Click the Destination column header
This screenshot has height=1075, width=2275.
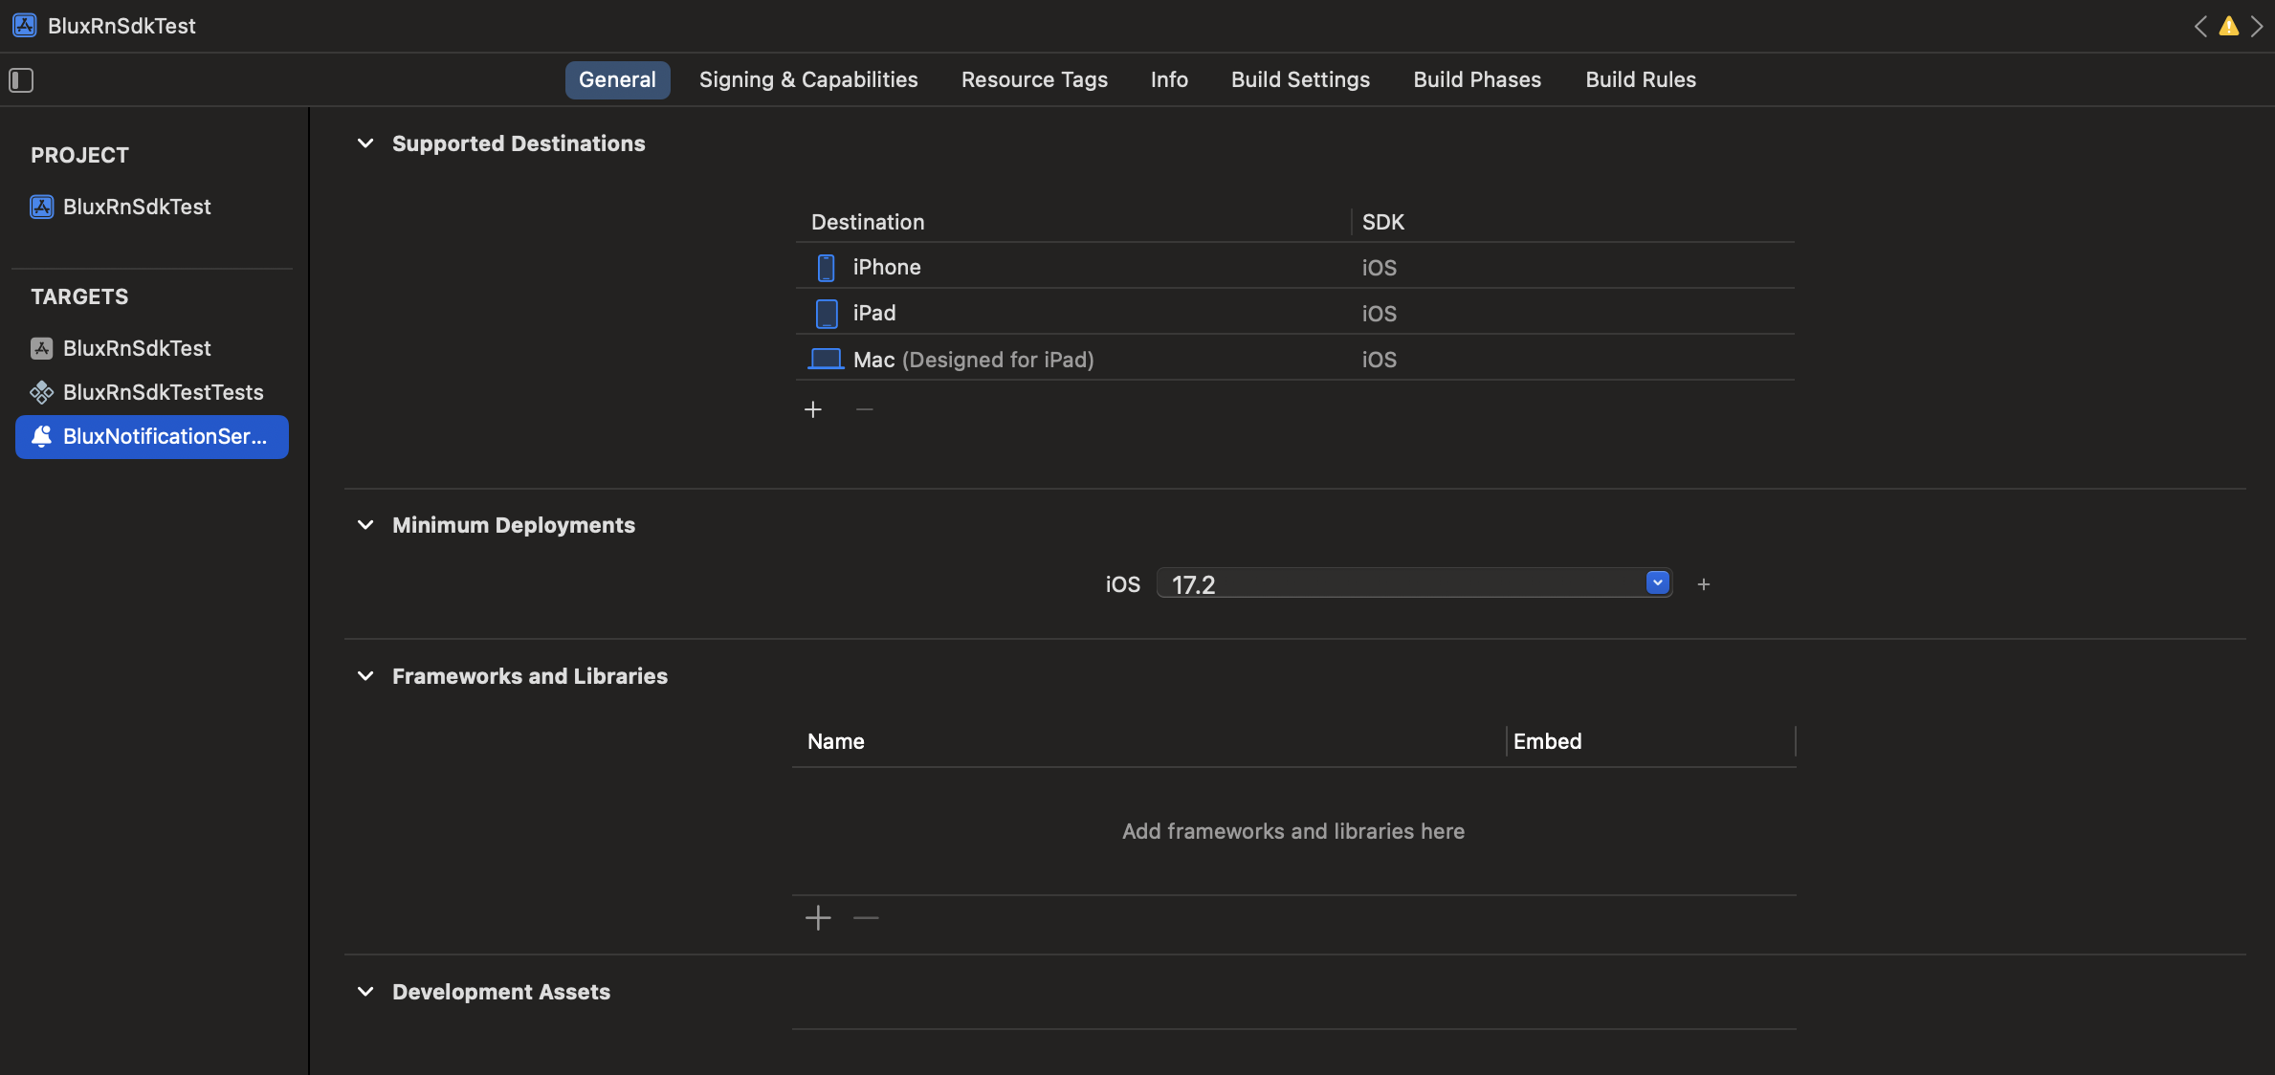click(868, 222)
